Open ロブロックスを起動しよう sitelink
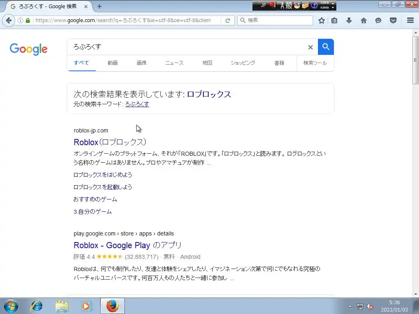This screenshot has width=419, height=314. click(103, 187)
